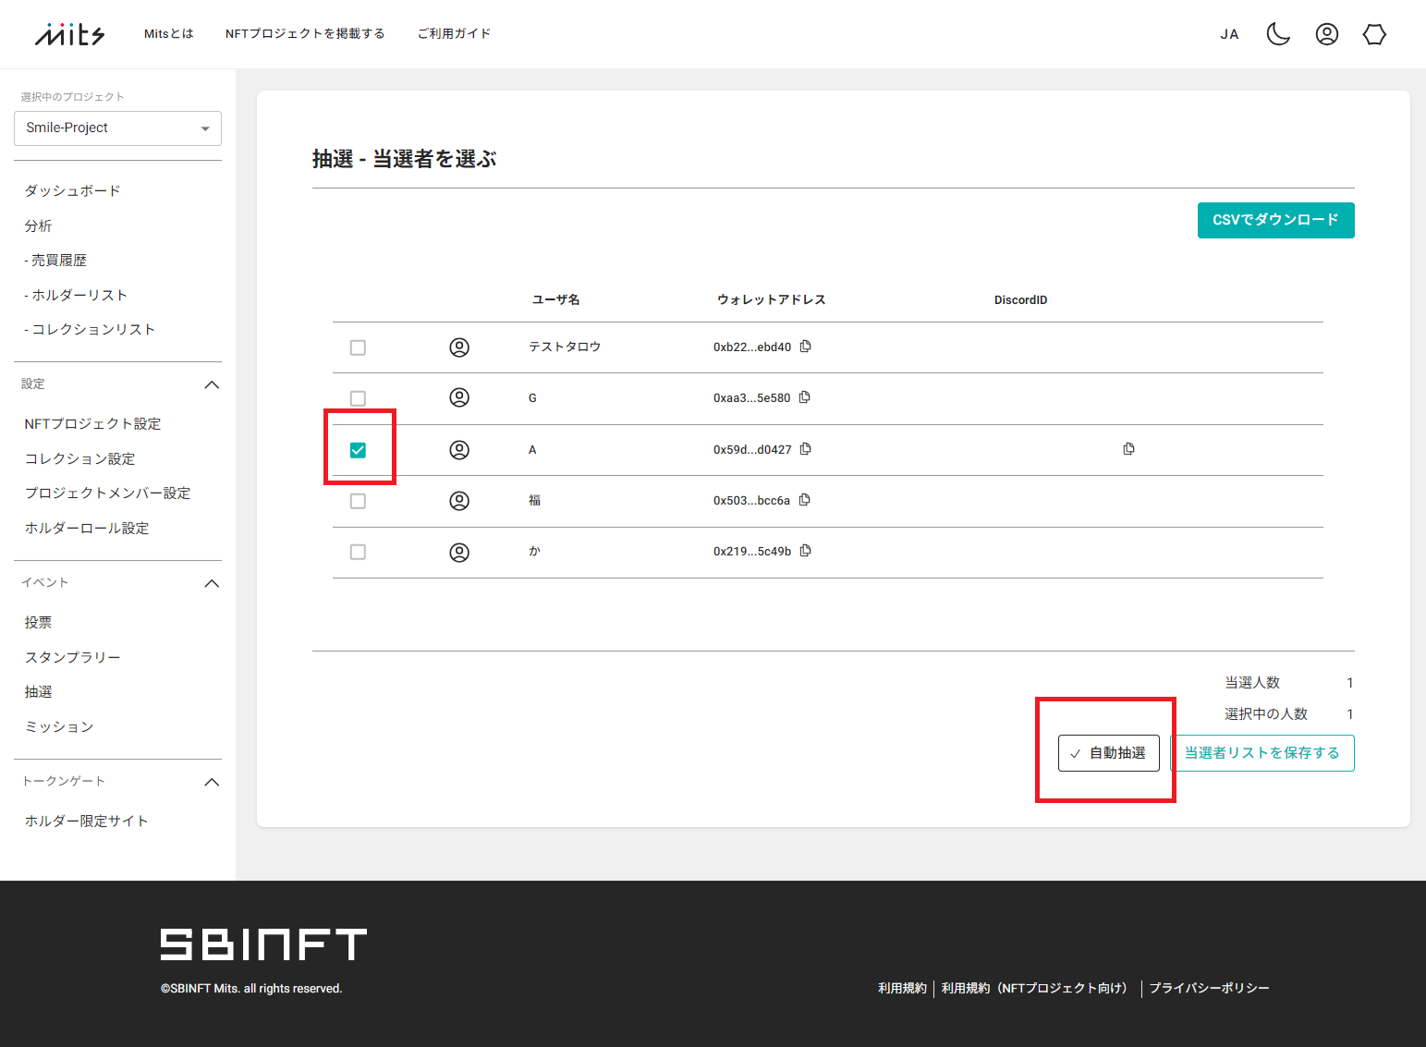This screenshot has width=1426, height=1047.
Task: Open 分析 in sidebar
Action: coord(38,225)
